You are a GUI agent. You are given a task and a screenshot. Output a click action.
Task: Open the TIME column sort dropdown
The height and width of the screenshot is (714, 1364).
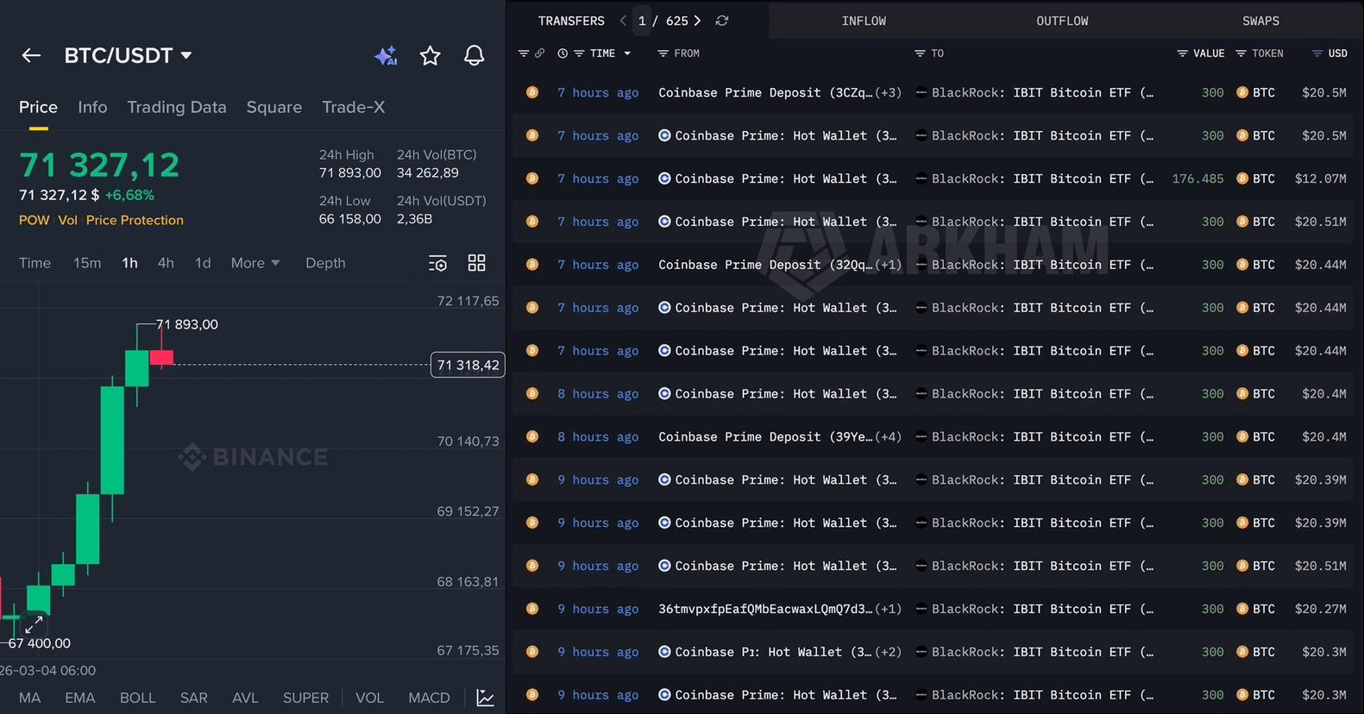(627, 53)
